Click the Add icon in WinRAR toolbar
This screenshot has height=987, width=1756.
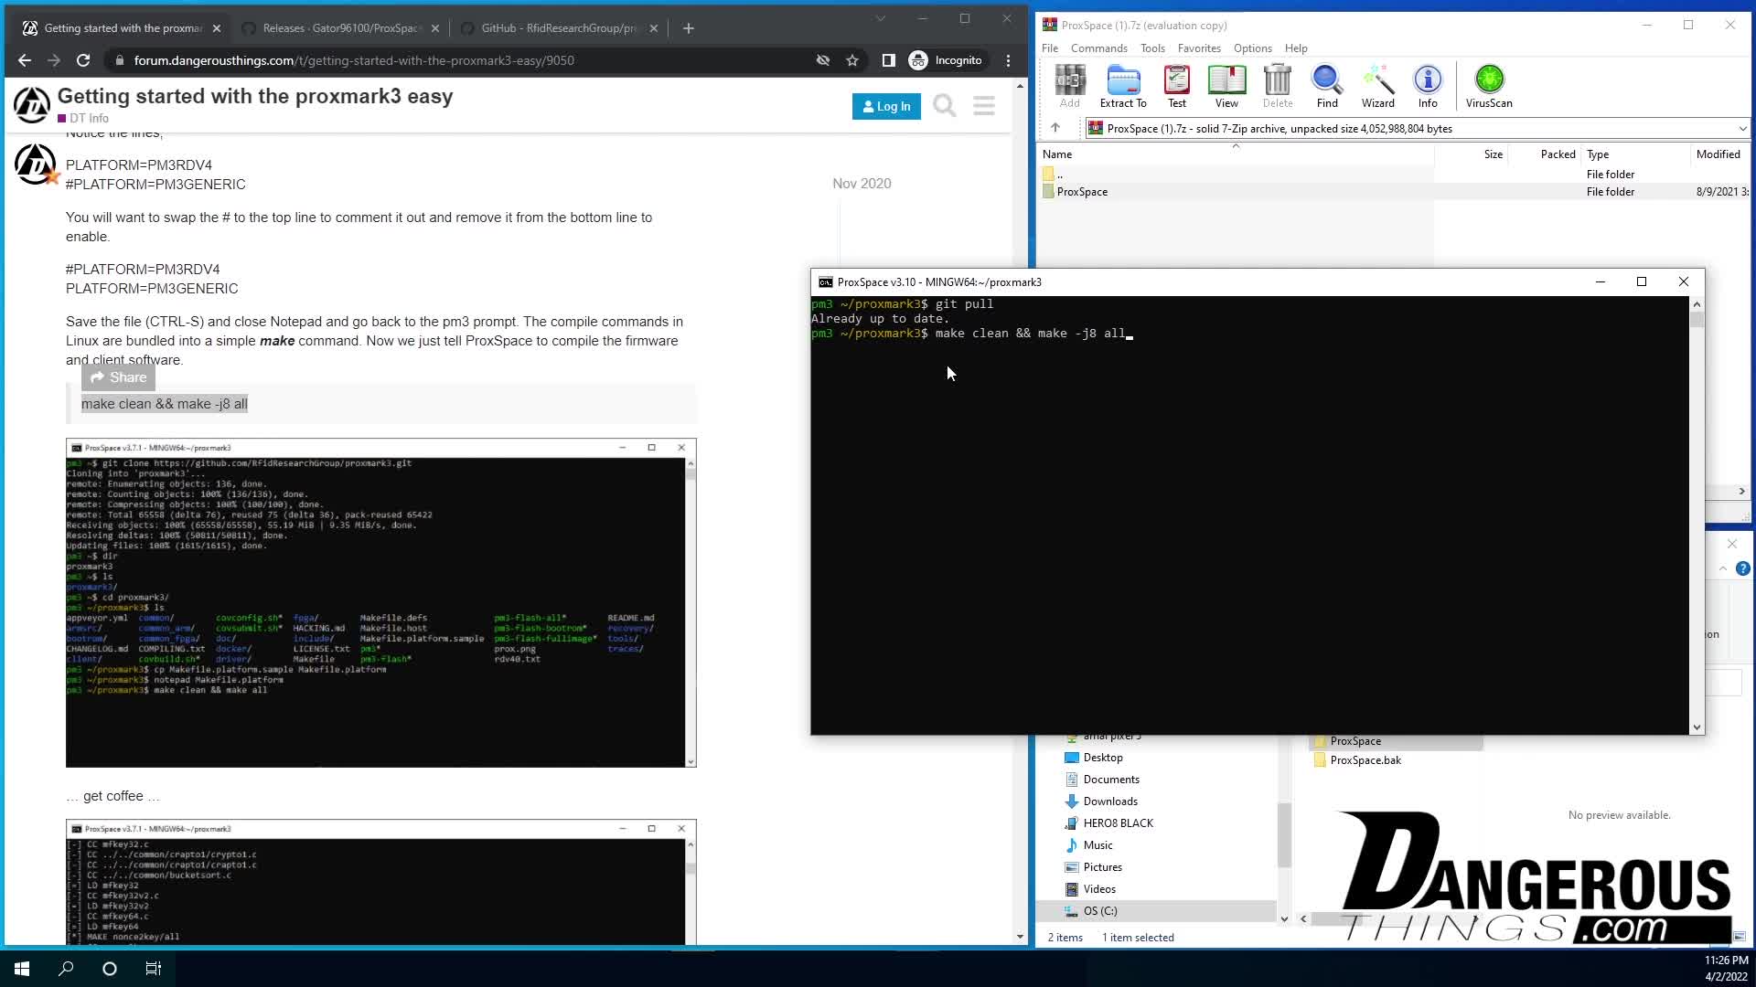point(1069,86)
